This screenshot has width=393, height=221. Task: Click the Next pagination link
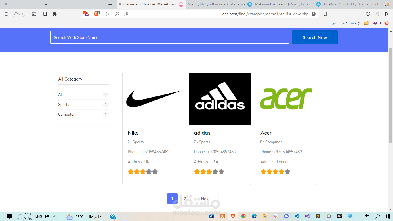[x=205, y=199]
